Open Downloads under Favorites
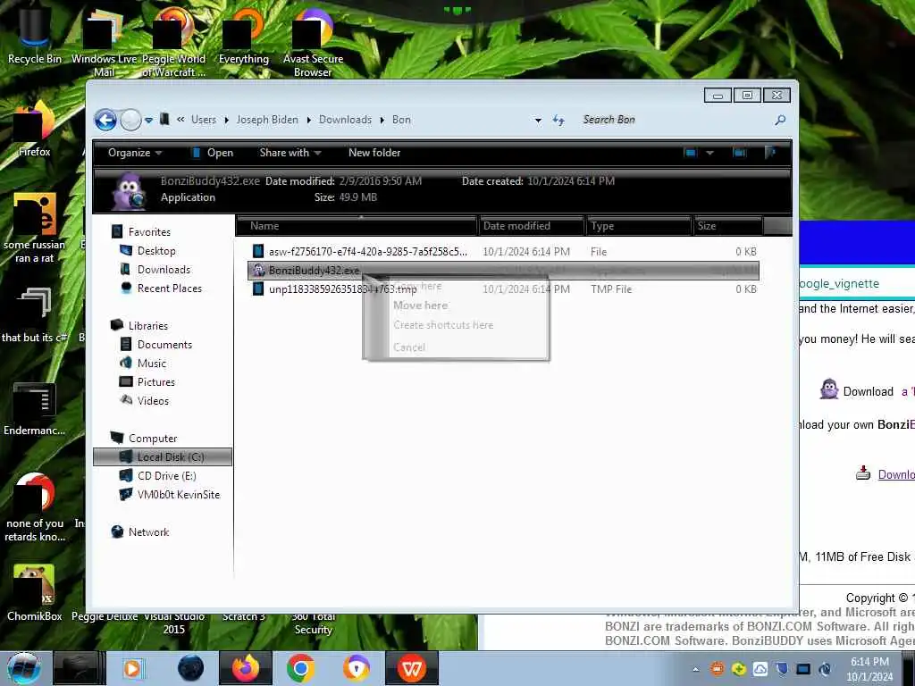Screen dimensions: 915x686 (x=164, y=270)
